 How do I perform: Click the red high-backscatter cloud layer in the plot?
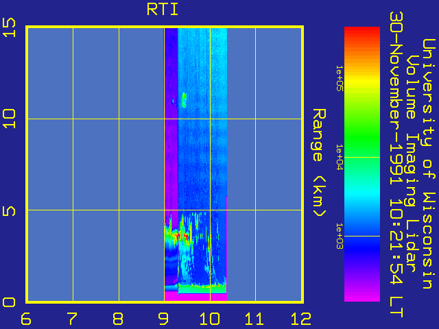[x=180, y=236]
